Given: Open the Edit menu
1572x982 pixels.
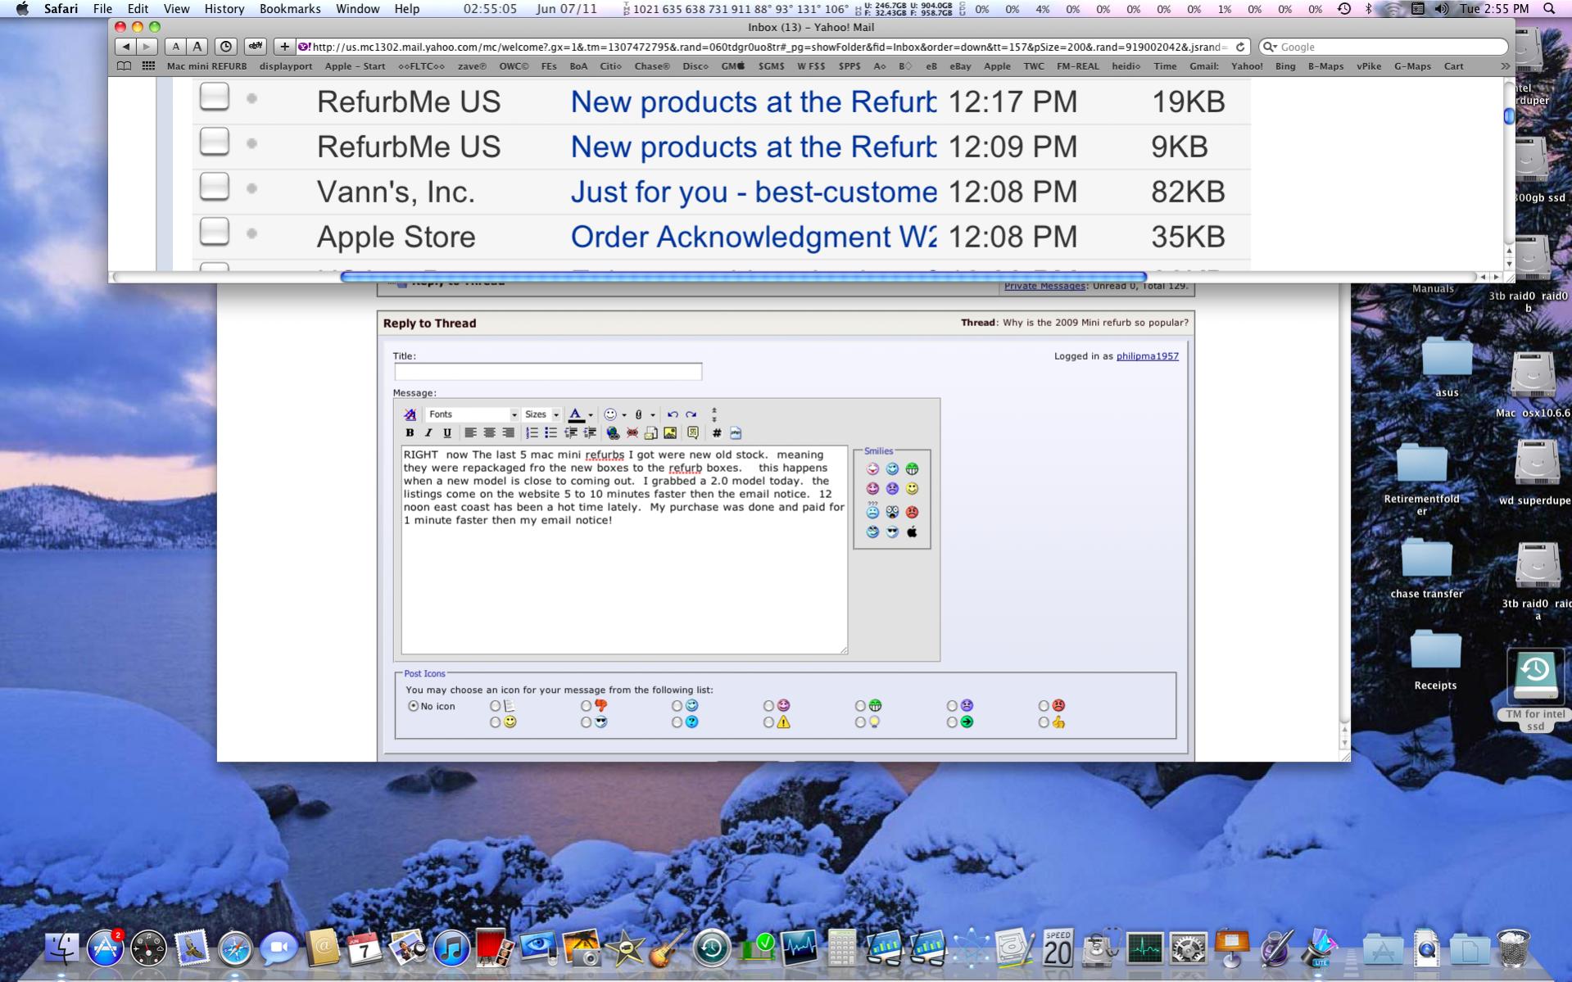Looking at the screenshot, I should point(138,9).
